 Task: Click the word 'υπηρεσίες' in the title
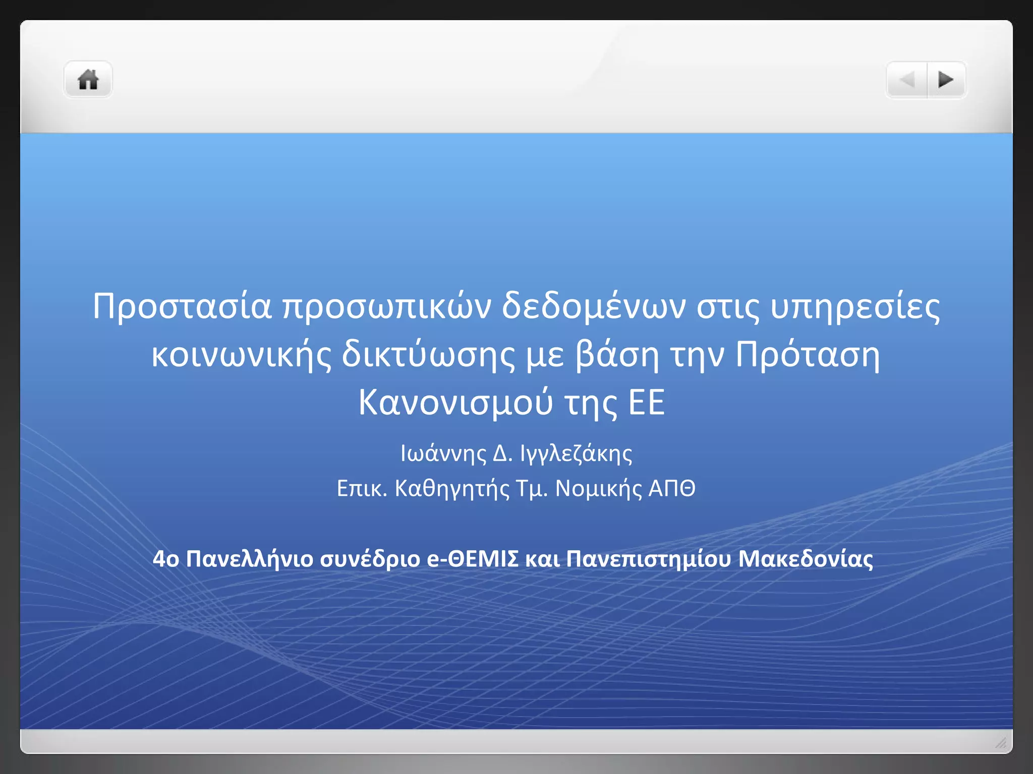[x=854, y=306]
